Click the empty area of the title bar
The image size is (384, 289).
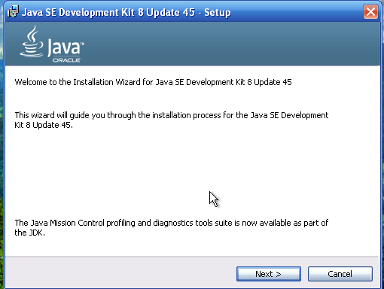click(296, 12)
